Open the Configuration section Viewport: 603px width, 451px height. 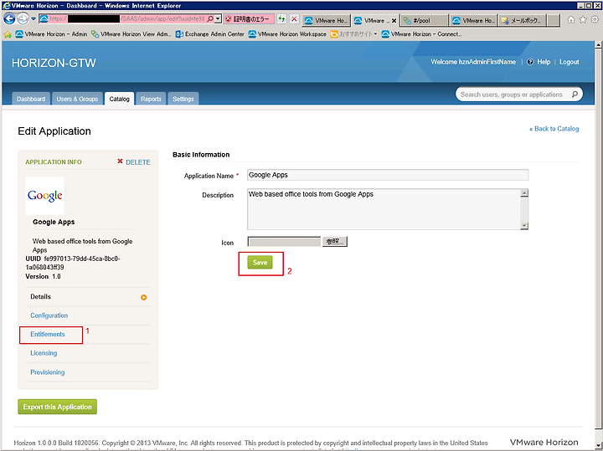click(49, 315)
